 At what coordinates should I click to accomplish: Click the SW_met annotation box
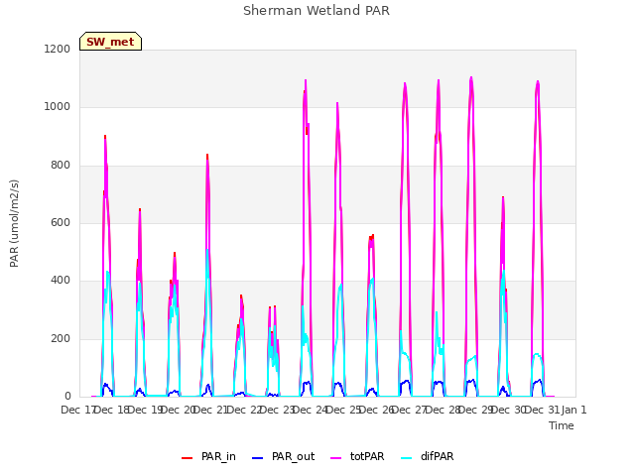(x=110, y=42)
